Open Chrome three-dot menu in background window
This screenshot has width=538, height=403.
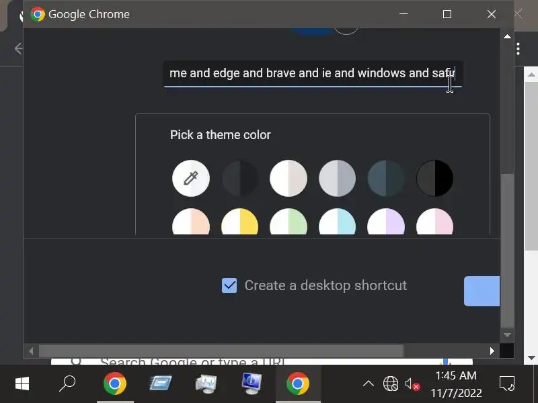point(518,49)
